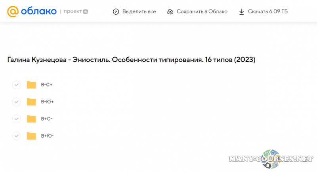Open the В-С+ folder icon

(x=31, y=85)
